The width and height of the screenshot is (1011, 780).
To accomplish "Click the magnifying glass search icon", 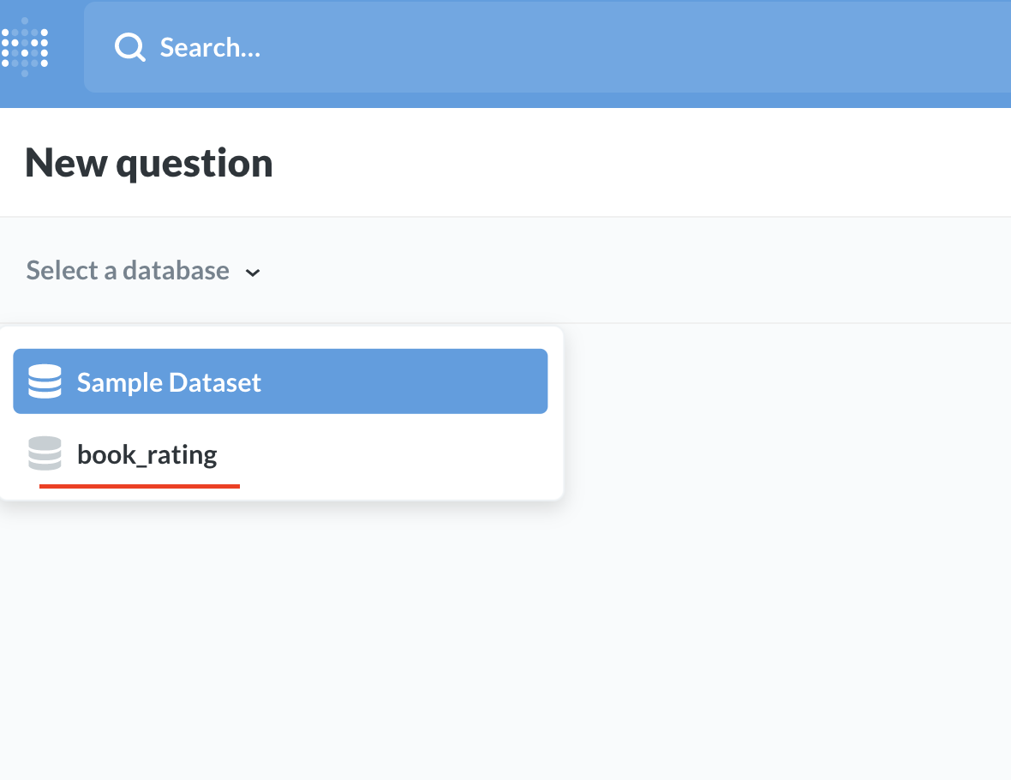I will 129,47.
